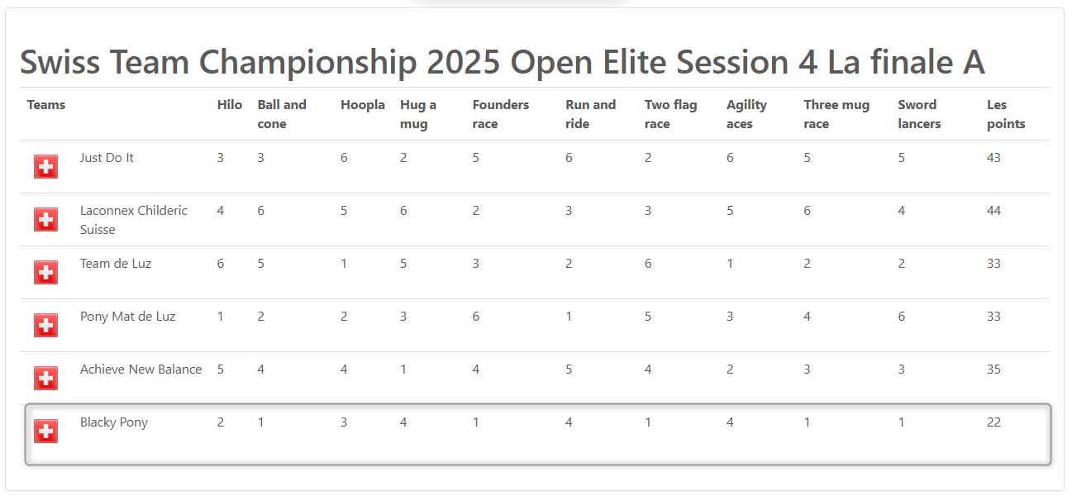Click the Ball and cone column header
The image size is (1072, 496).
coord(282,114)
